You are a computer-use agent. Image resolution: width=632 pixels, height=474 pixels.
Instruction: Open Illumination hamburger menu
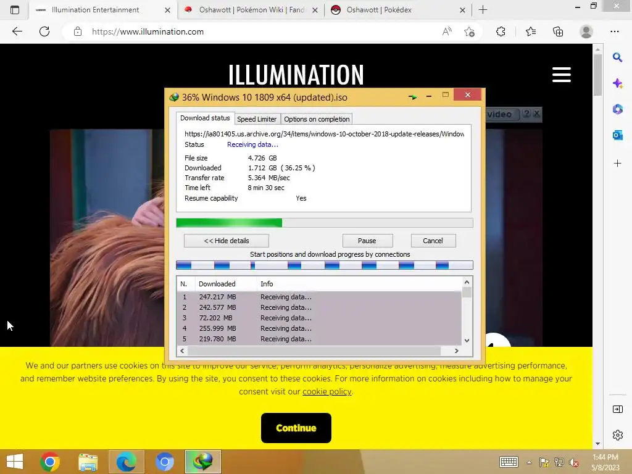coord(562,75)
